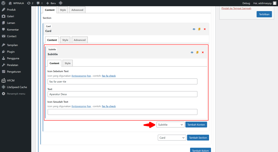Screen dimensions: 278x152
Task: Focus the empty Icon Sesudah Text field
Action: (x=122, y=112)
